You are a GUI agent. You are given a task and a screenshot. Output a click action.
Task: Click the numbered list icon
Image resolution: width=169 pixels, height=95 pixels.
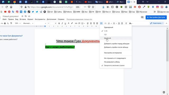(x=109, y=23)
